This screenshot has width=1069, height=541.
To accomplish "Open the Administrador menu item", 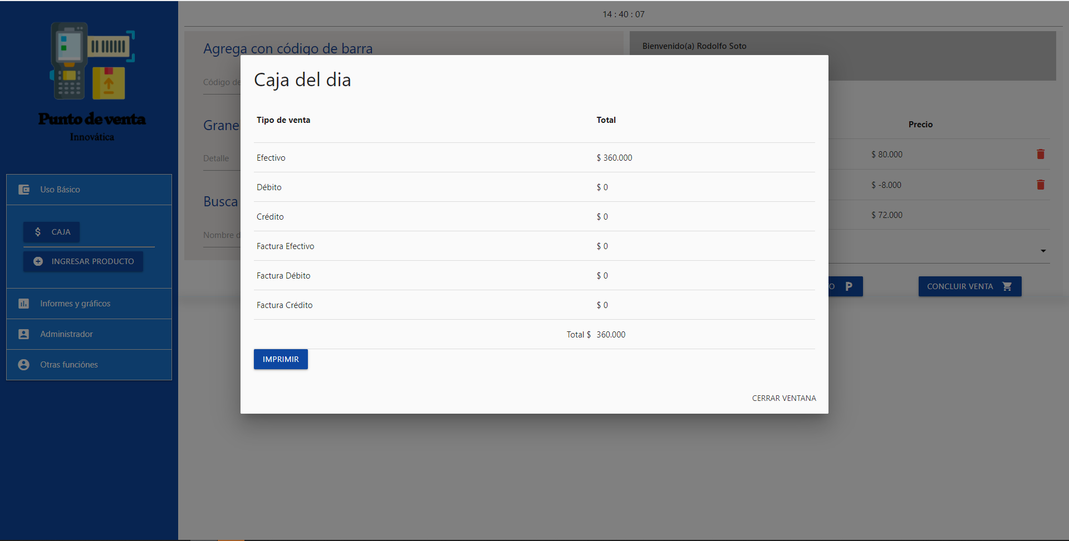I will (66, 334).
